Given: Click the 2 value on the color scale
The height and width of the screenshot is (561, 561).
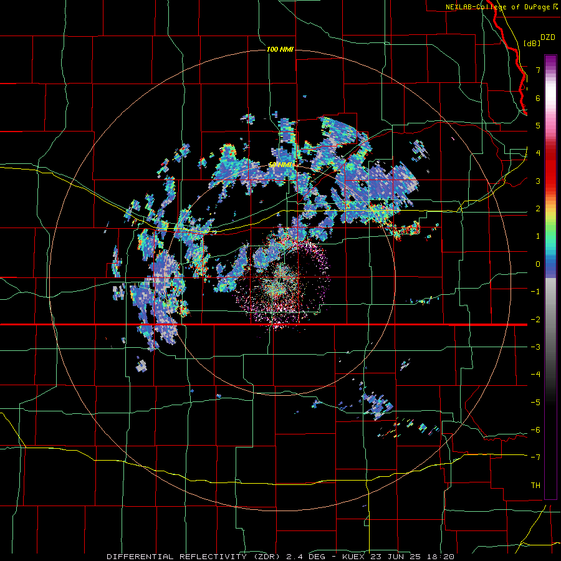Looking at the screenshot, I should click(538, 209).
